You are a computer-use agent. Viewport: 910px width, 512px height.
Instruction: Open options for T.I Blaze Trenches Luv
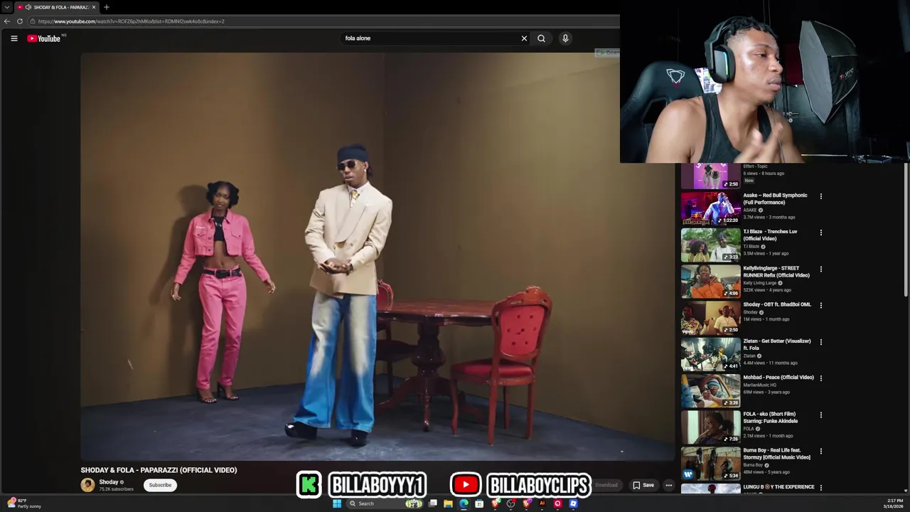[821, 233]
